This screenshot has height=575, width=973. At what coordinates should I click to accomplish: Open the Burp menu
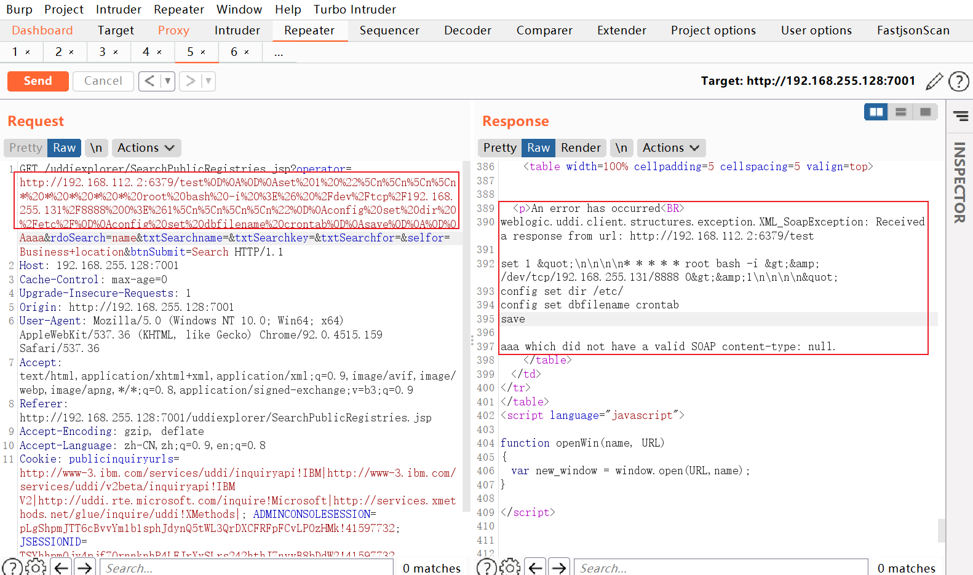point(19,9)
